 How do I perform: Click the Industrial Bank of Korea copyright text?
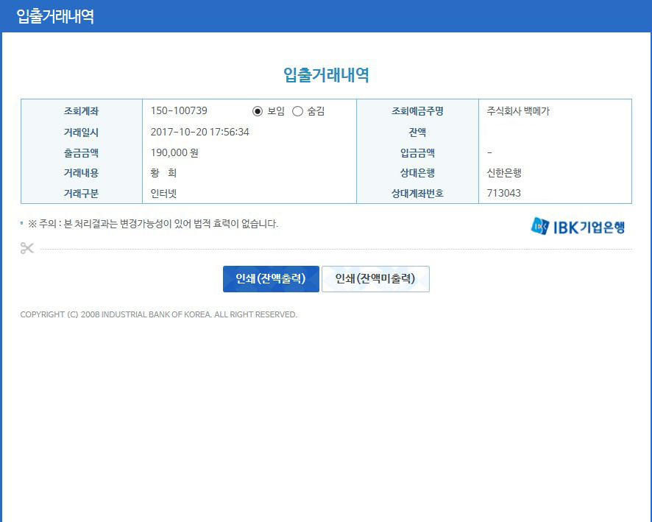tap(159, 314)
